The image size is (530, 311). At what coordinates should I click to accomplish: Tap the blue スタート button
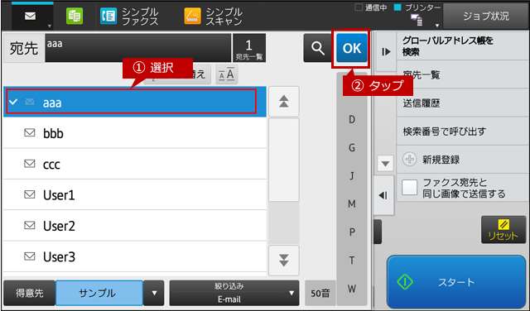[456, 282]
